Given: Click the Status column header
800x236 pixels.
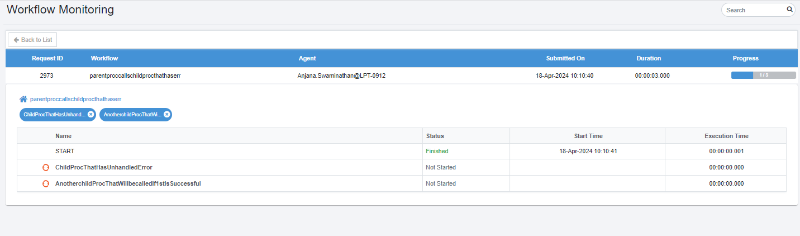Looking at the screenshot, I should pyautogui.click(x=435, y=136).
